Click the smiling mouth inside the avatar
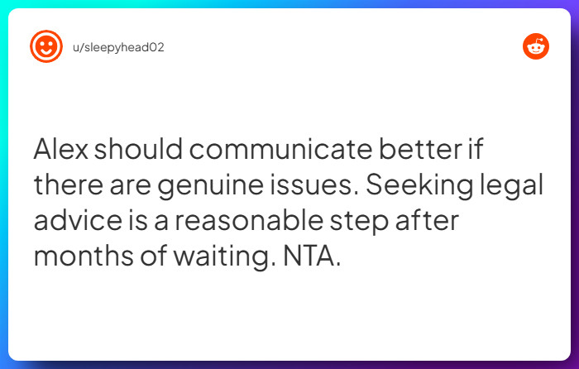The image size is (579, 369). 46,52
